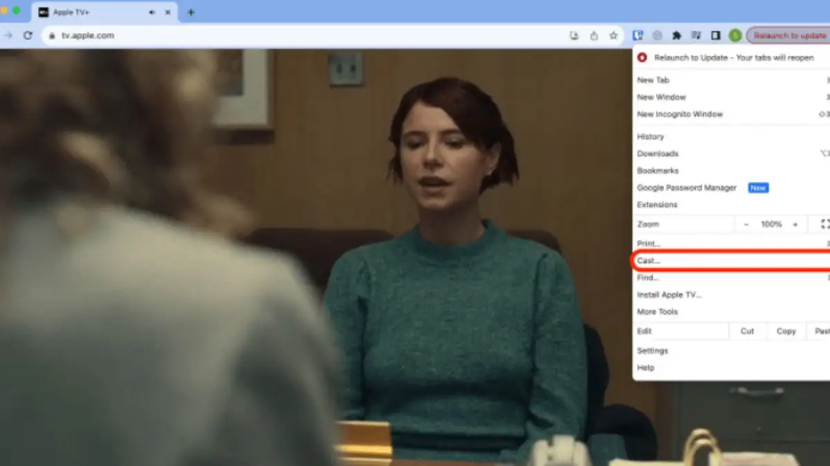Viewport: 830px width, 466px height.
Task: Click Cut in the Edit row
Action: tap(748, 331)
